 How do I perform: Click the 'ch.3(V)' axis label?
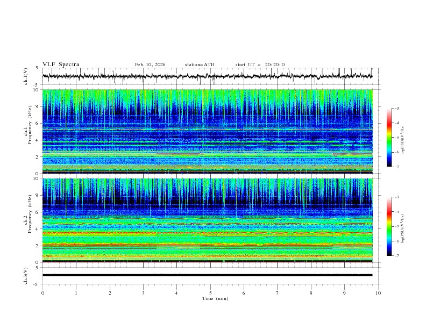[x=26, y=276]
